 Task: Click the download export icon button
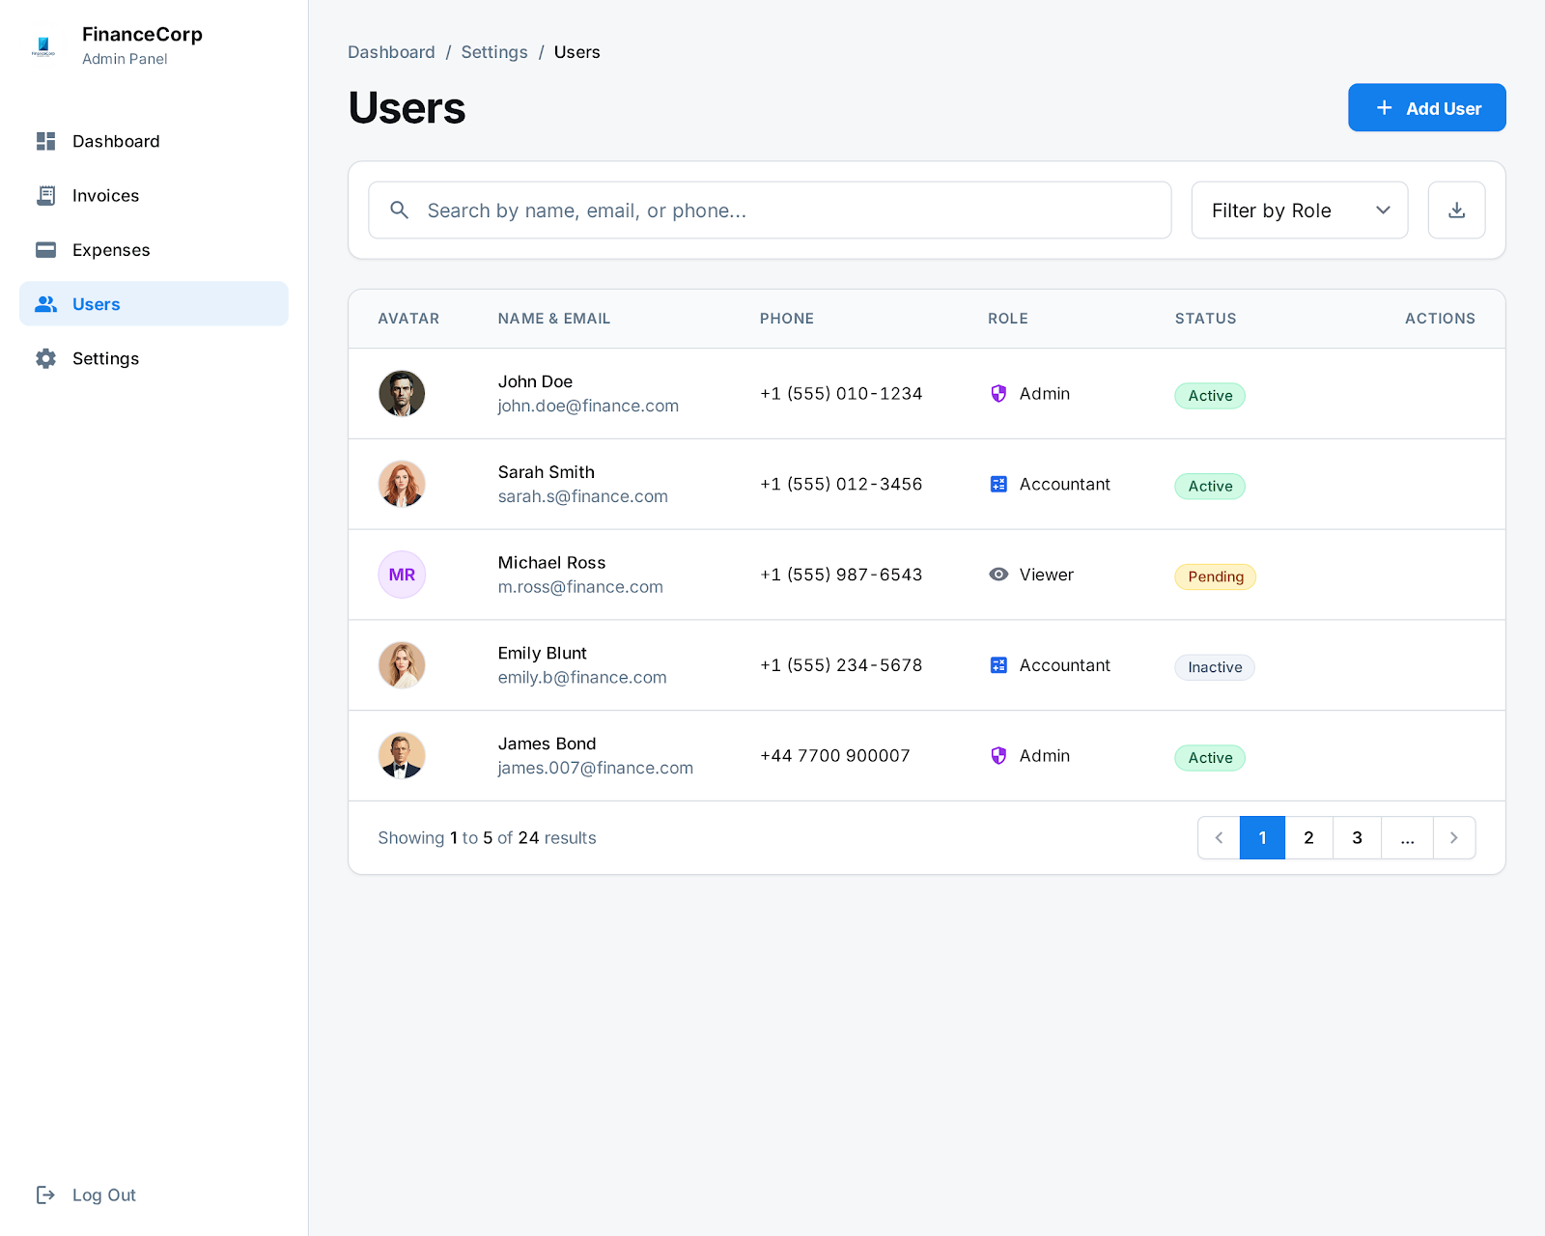coord(1456,211)
